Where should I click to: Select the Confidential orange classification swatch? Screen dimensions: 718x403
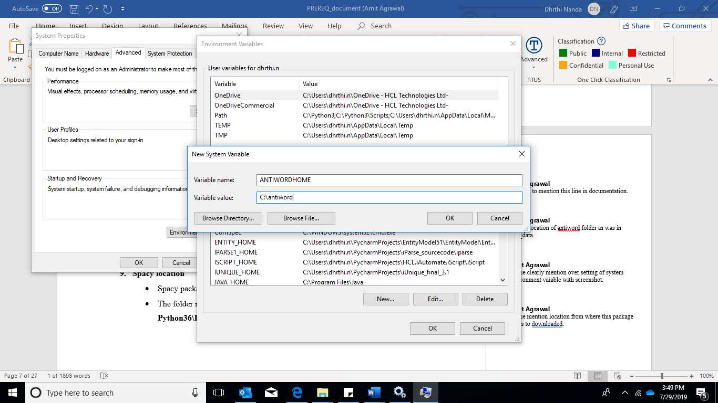563,65
